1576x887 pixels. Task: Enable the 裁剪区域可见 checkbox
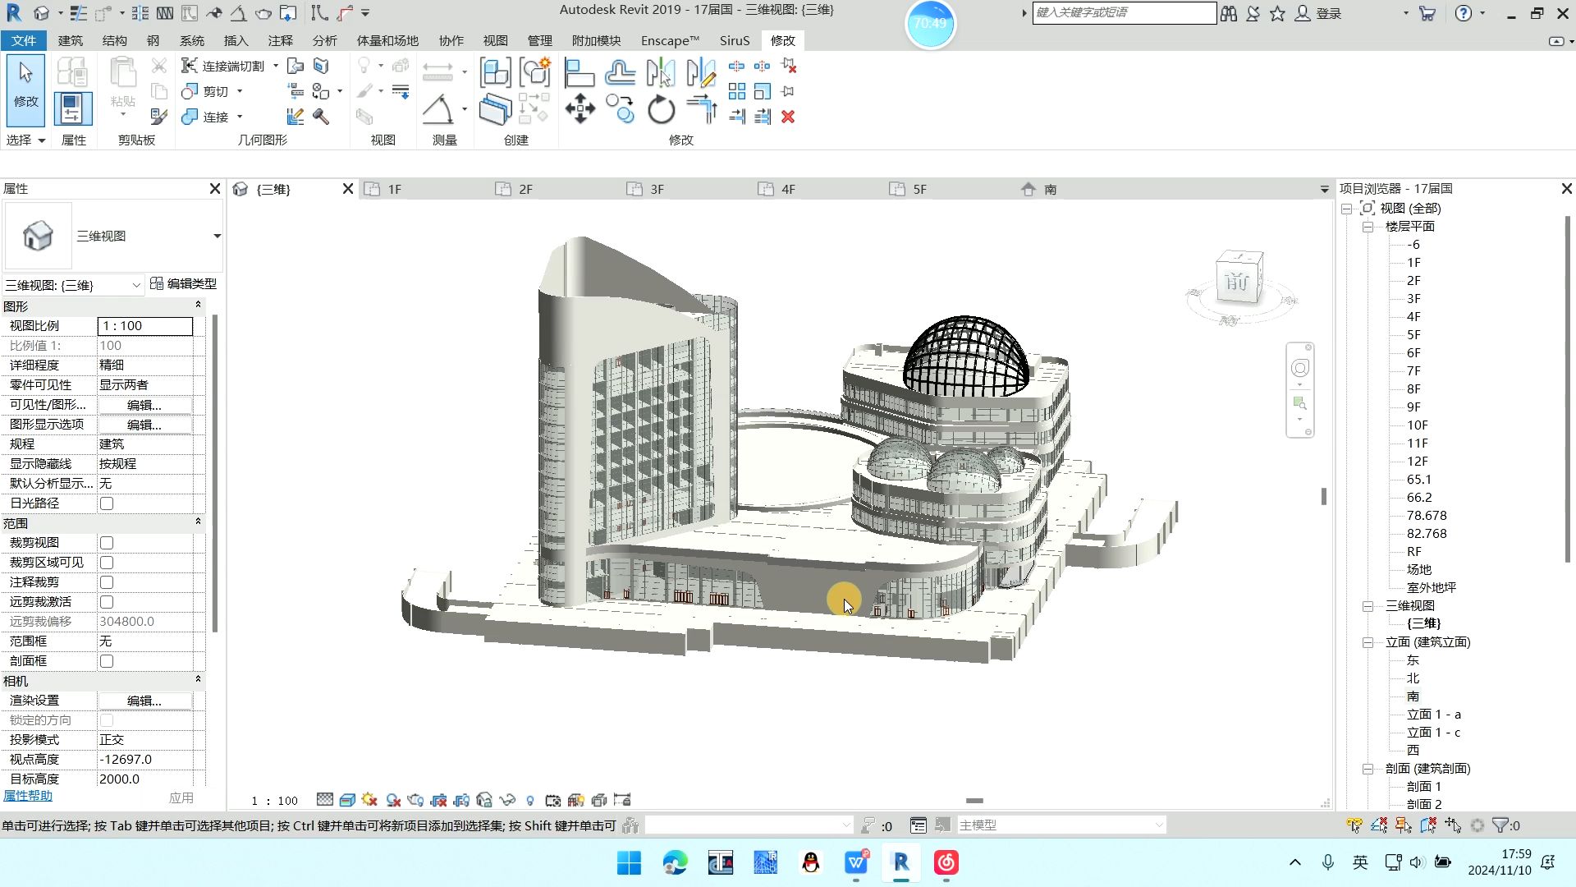click(105, 562)
